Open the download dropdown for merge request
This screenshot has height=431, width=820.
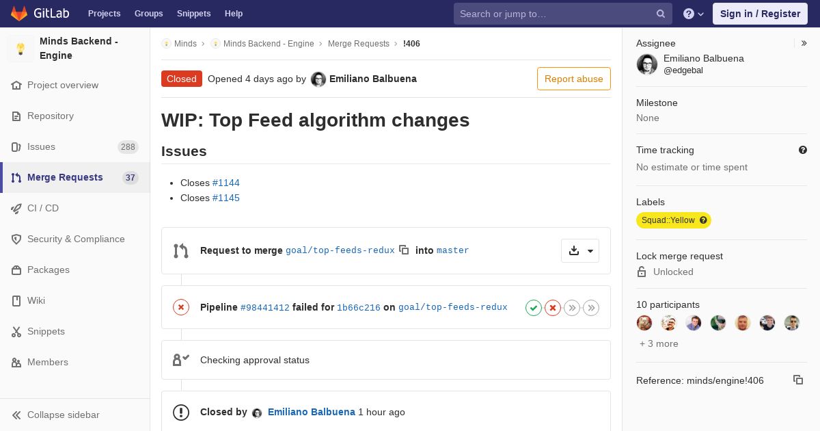pos(580,250)
